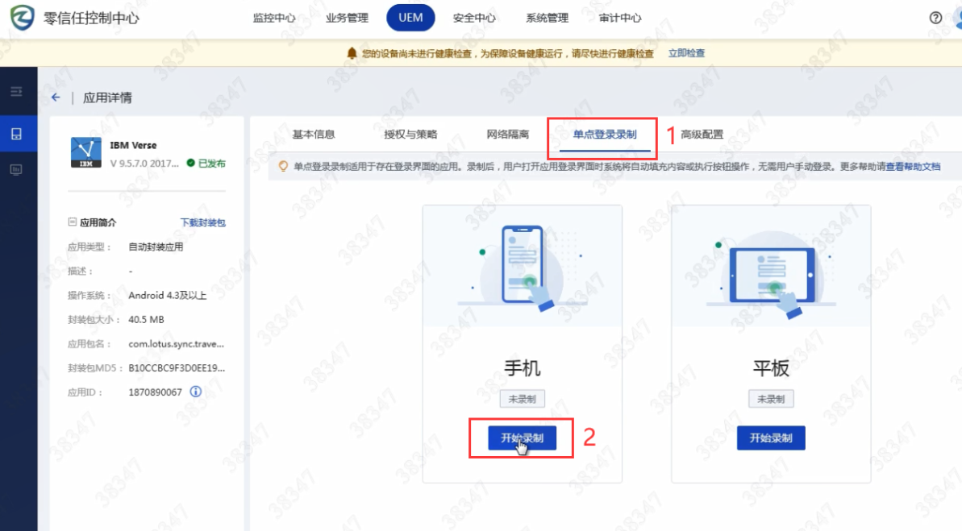Click the com.lotus.sync.trave... package name
The image size is (962, 531).
coord(176,344)
